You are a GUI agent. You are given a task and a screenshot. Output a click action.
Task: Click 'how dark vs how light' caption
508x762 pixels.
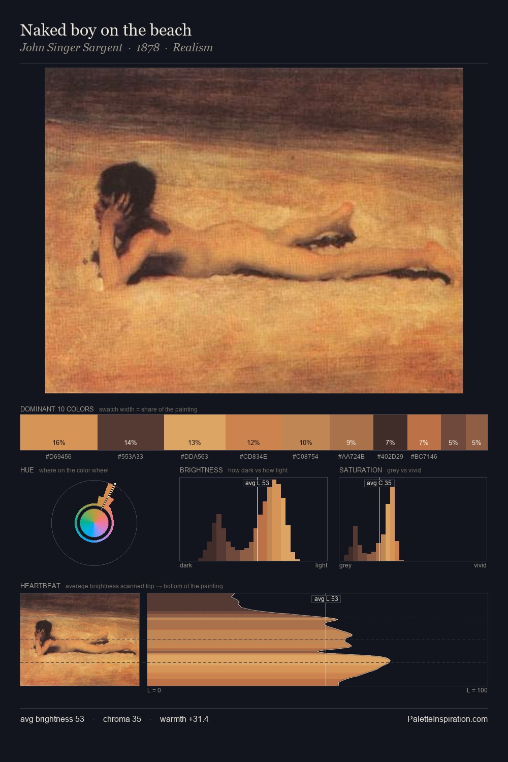(258, 470)
